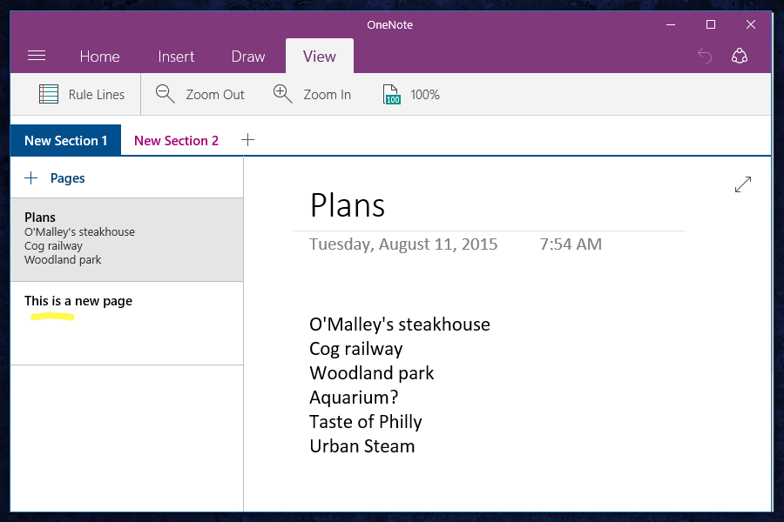The image size is (784, 522).
Task: Click the Zoom In label
Action: click(327, 95)
